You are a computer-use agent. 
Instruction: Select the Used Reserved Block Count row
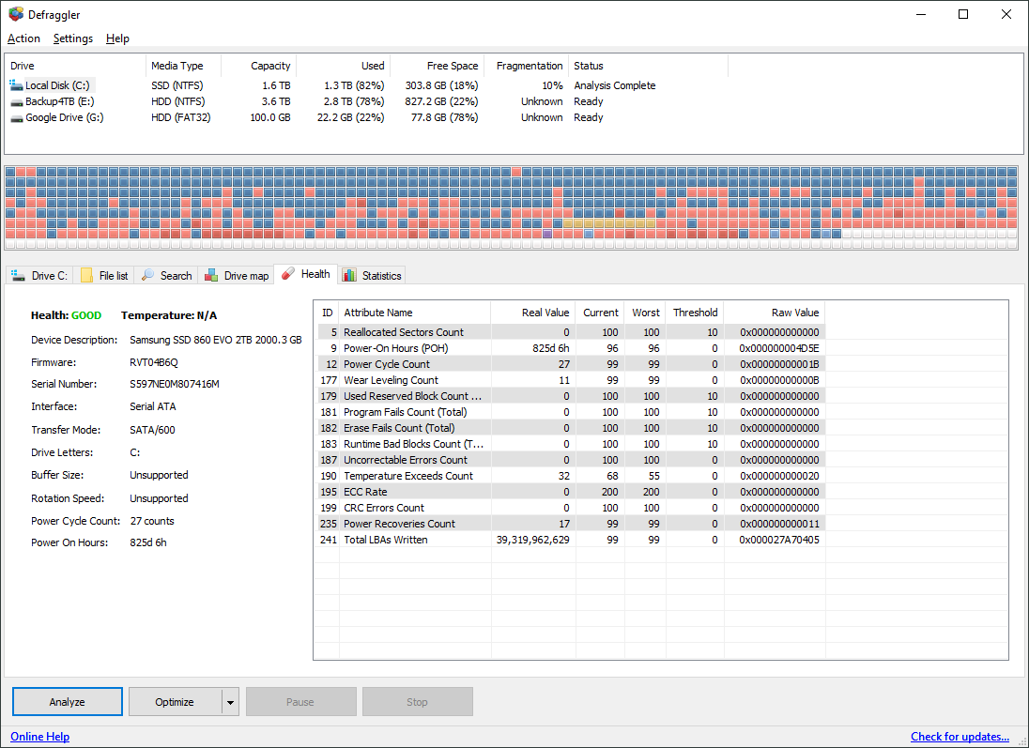click(x=571, y=396)
